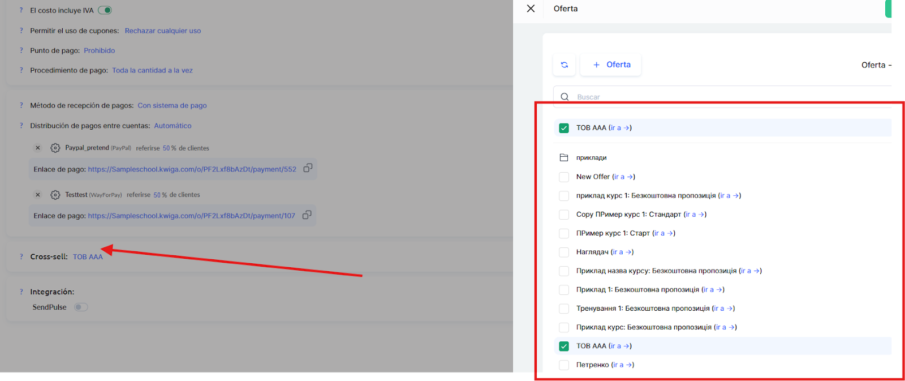The height and width of the screenshot is (381, 905).
Task: Copy the payment/552 link icon
Action: coord(308,168)
